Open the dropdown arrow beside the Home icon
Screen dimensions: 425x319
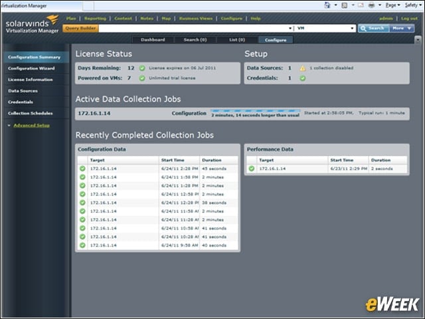point(335,5)
